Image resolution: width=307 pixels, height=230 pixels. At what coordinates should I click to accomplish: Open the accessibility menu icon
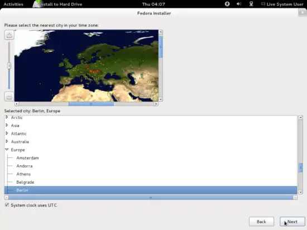coord(227,4)
